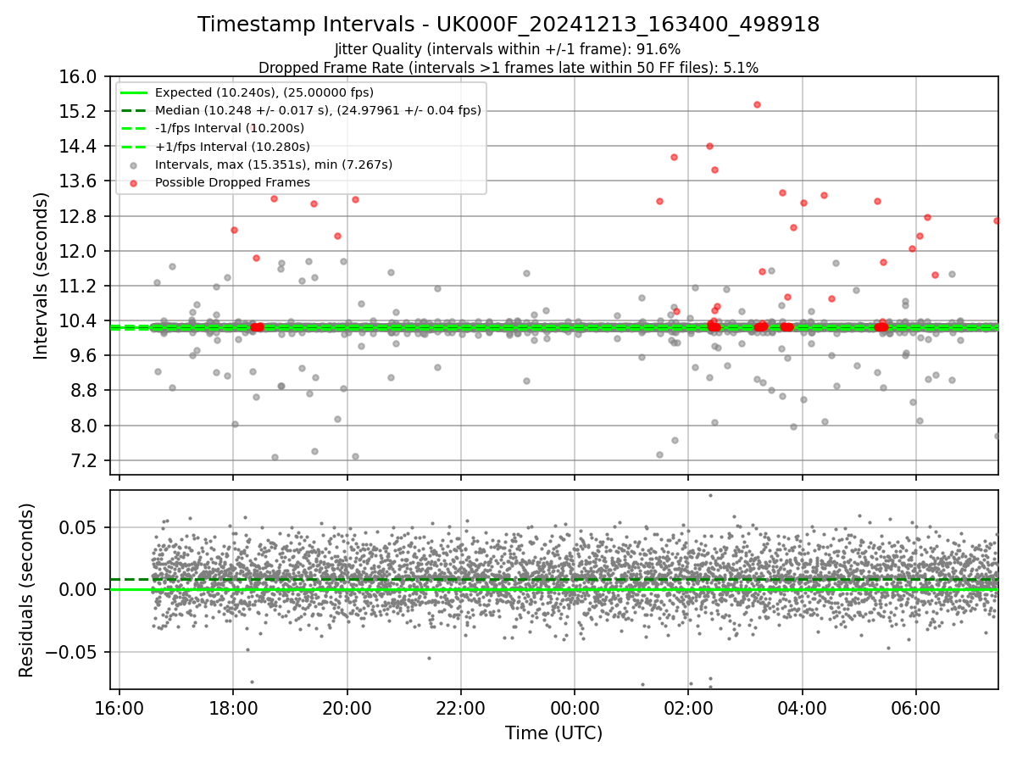
Task: Click the '06:00' x-axis tick label
Action: [916, 709]
